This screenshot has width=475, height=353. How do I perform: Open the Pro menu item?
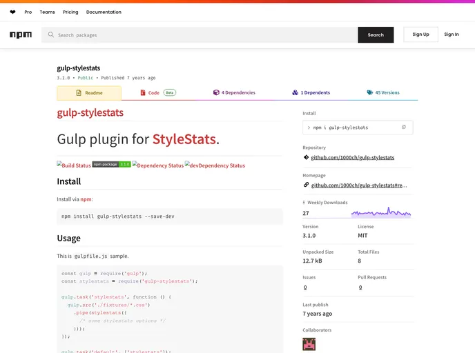pos(28,12)
